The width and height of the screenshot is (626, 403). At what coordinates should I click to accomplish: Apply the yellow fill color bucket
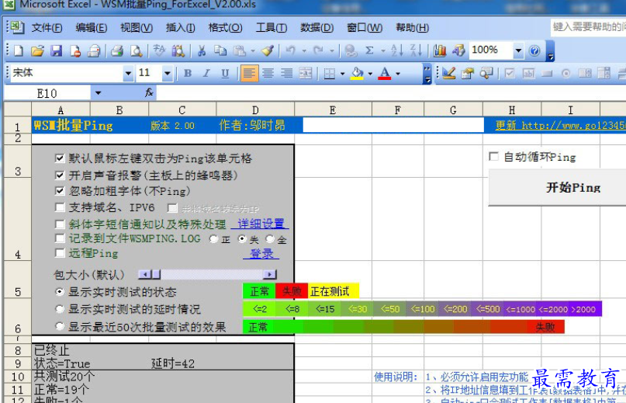pyautogui.click(x=357, y=73)
